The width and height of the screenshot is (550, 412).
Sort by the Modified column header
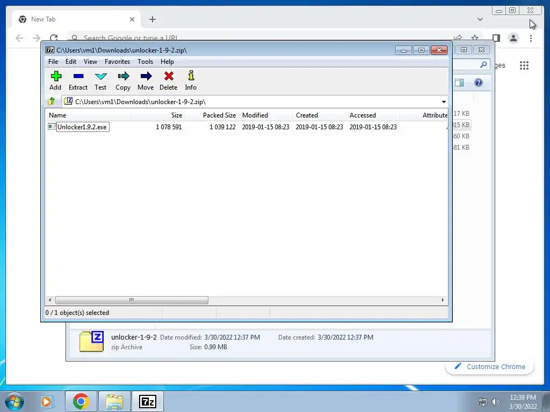[x=265, y=115]
